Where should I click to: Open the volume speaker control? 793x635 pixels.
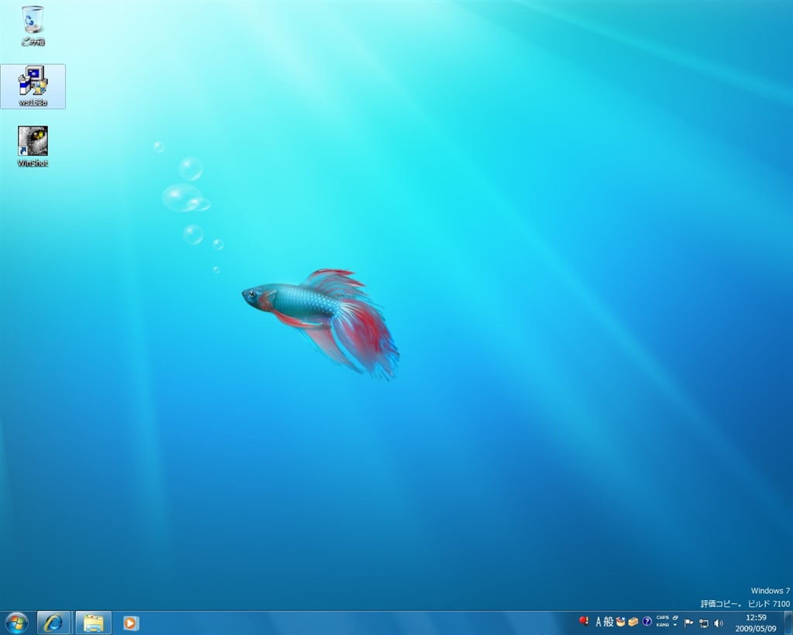718,623
